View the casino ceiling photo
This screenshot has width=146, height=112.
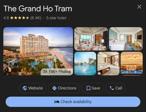point(132,64)
